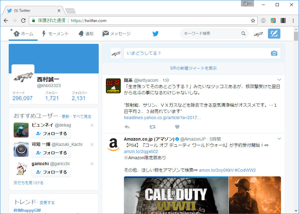This screenshot has width=299, height=214.
Task: Follow garicchi with the フォローする button
Action: tap(51, 172)
